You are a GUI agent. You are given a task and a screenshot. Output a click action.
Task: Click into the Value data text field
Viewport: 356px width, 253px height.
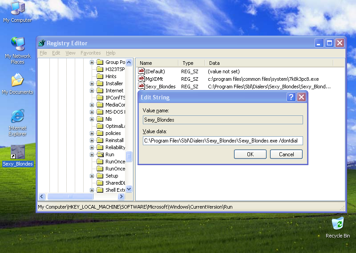click(223, 141)
